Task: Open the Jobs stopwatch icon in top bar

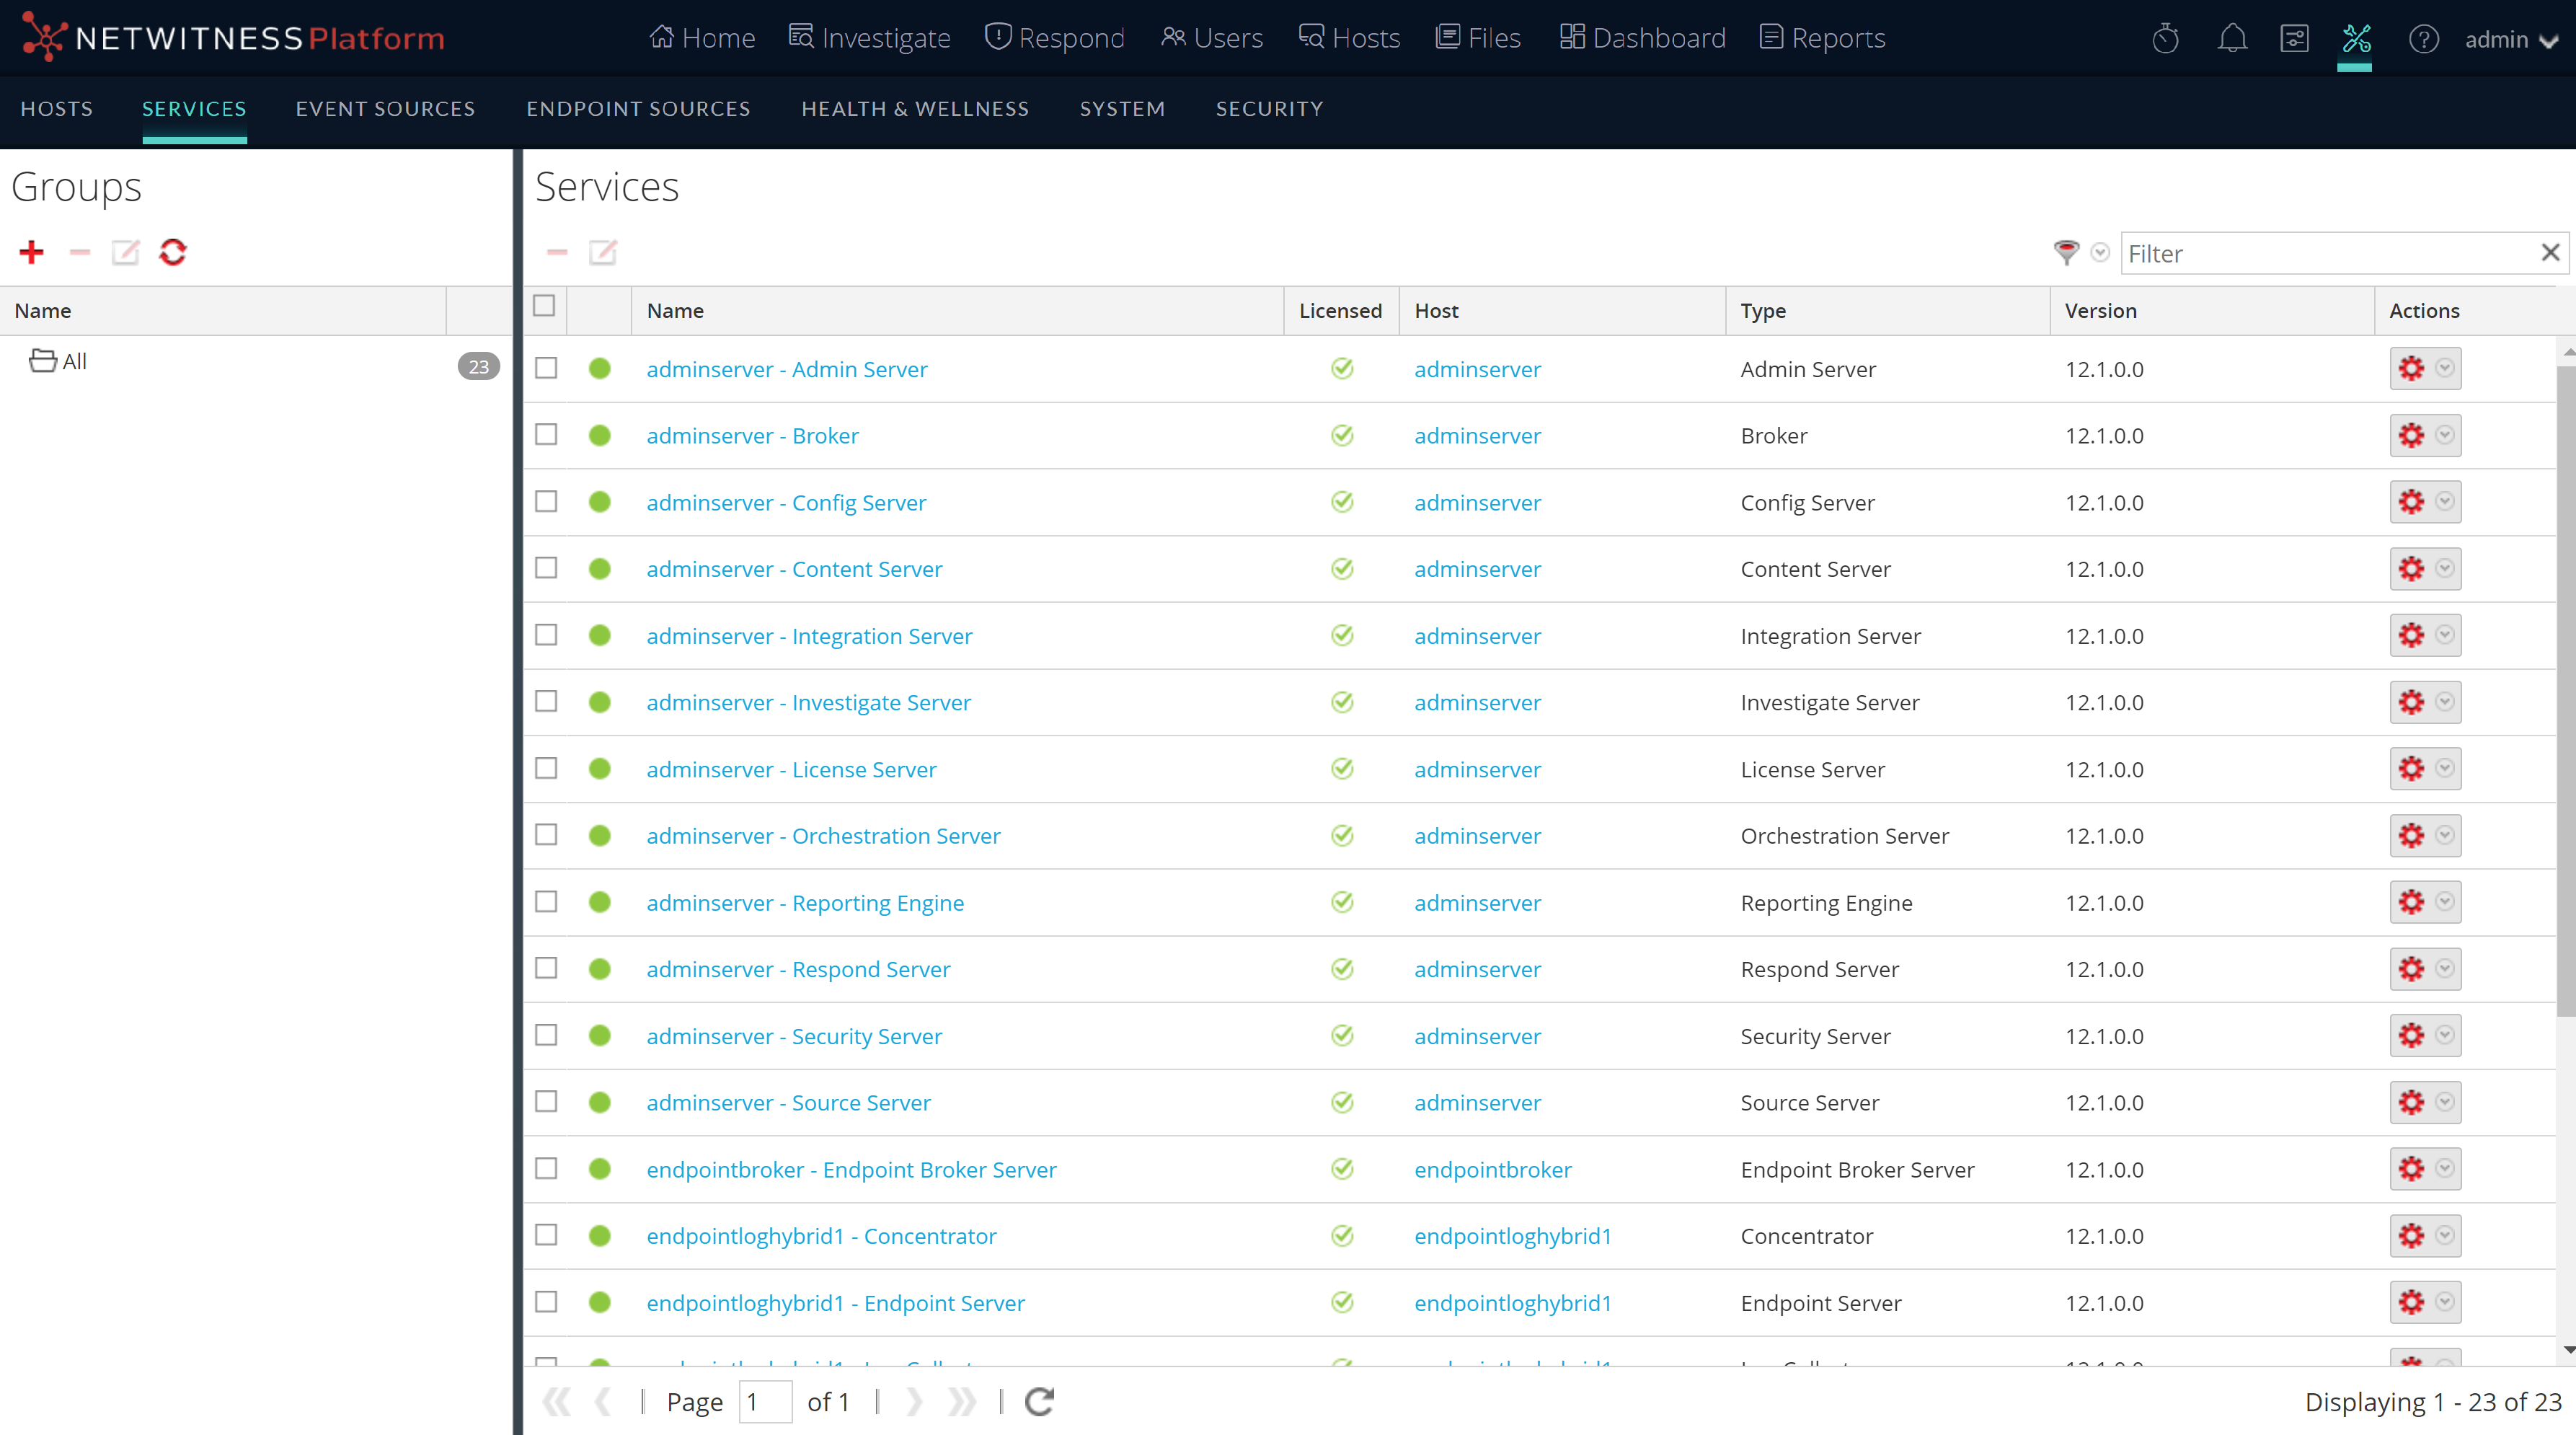Action: [x=2166, y=38]
